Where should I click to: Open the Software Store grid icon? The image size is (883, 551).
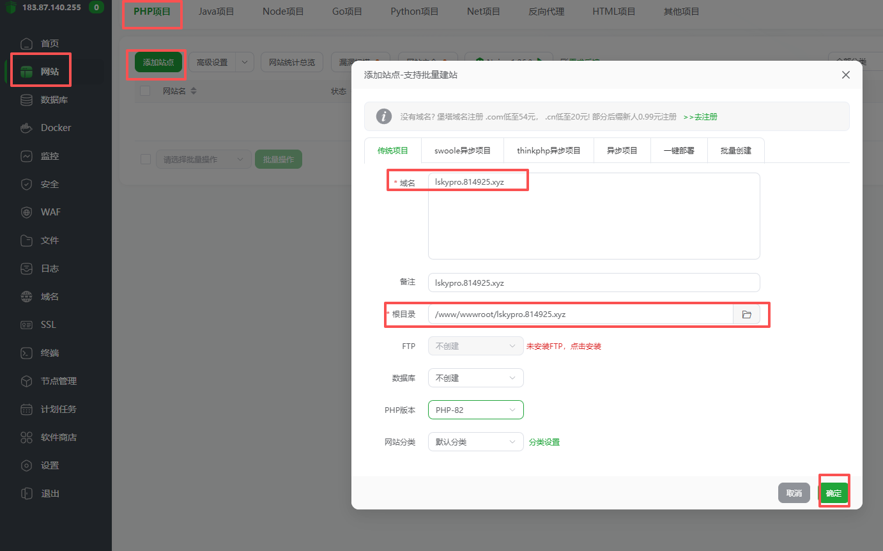click(26, 437)
